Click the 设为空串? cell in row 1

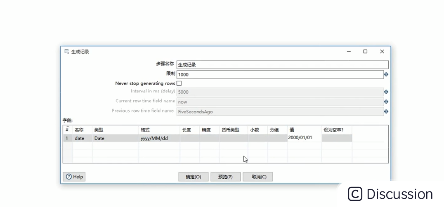click(x=337, y=138)
